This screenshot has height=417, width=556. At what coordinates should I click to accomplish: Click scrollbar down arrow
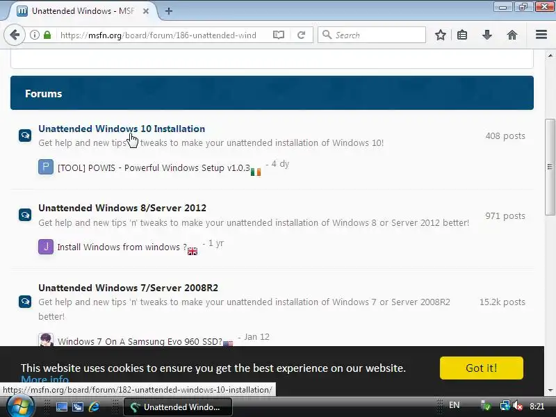tap(550, 391)
